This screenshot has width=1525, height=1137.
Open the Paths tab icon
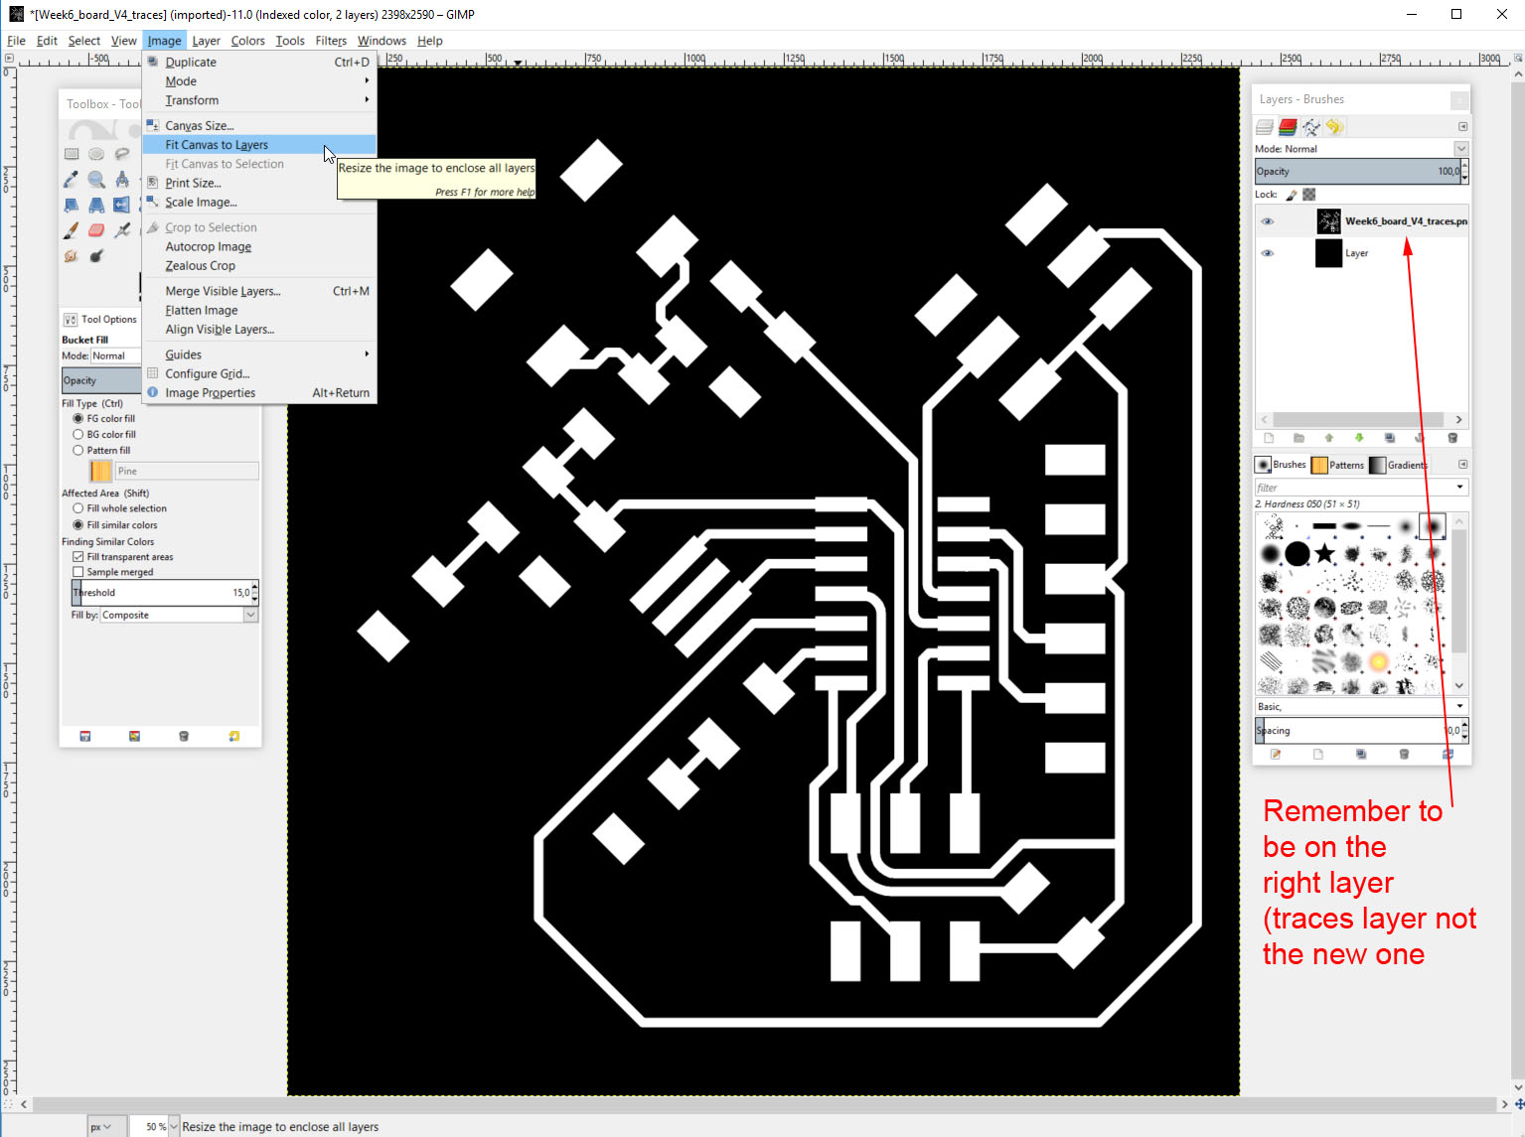pyautogui.click(x=1311, y=127)
